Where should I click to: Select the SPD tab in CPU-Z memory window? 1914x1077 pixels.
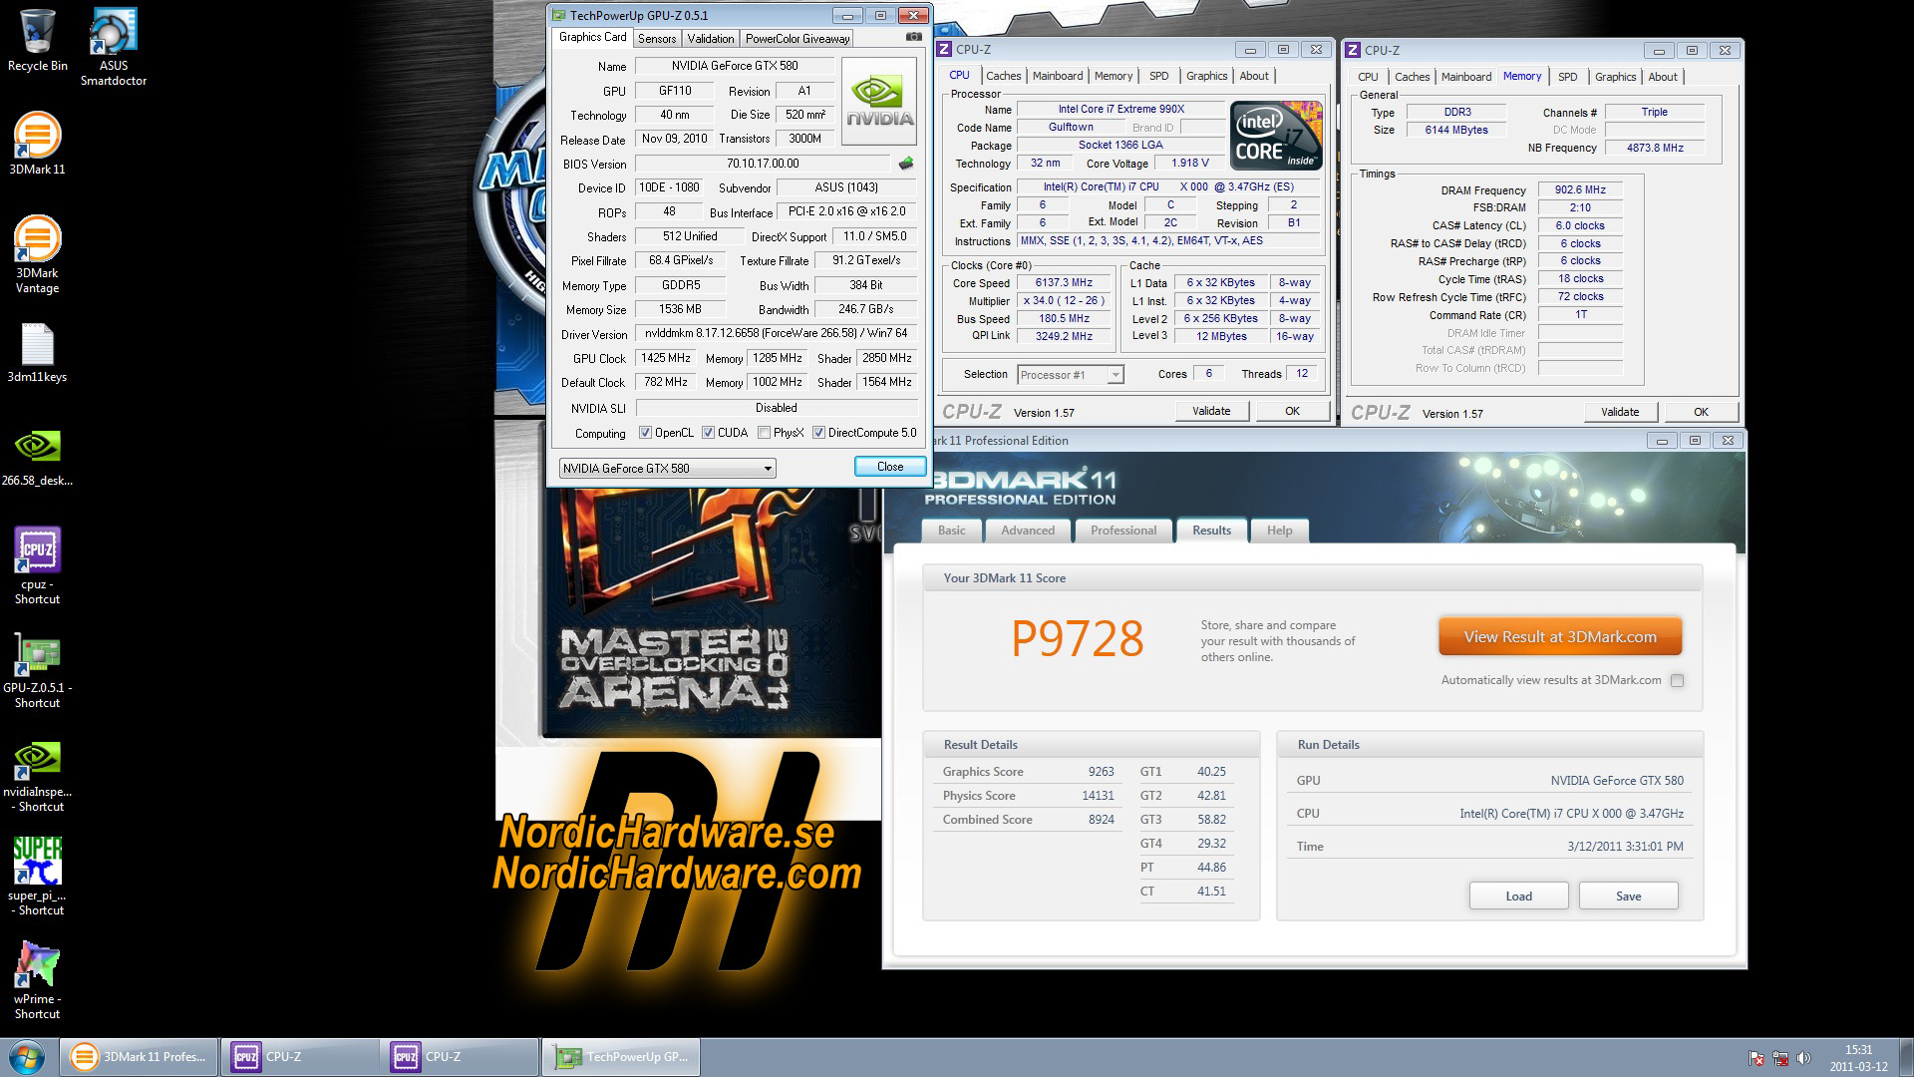[1567, 77]
